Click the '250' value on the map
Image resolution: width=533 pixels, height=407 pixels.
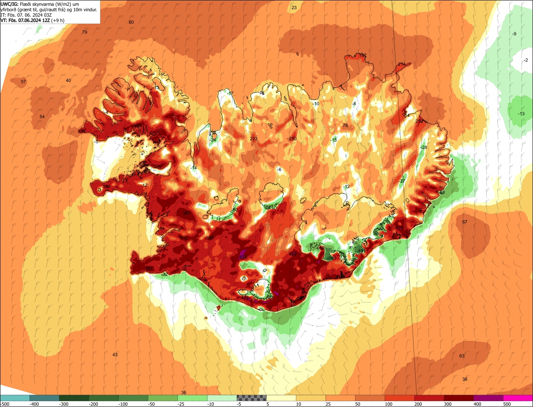pos(293,139)
